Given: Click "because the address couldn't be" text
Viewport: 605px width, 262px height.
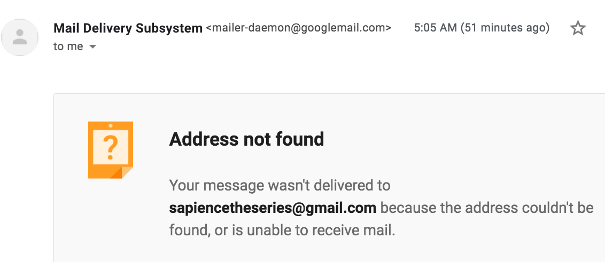Looking at the screenshot, I should click(487, 208).
